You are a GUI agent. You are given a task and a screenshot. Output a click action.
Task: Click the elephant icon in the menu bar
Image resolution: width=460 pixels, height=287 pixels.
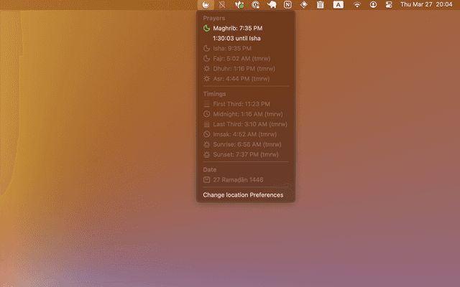(x=272, y=4)
